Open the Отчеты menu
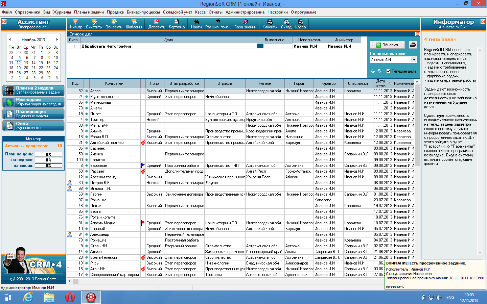487x304 pixels. click(x=215, y=12)
